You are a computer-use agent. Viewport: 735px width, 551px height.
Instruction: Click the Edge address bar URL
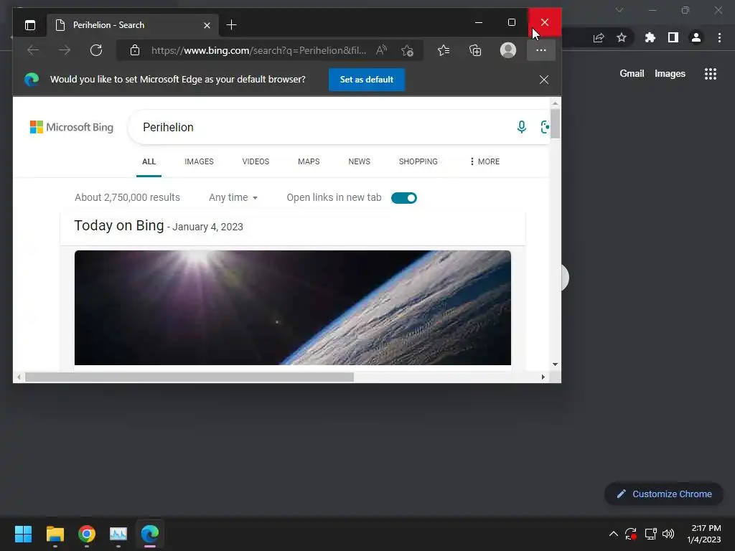pyautogui.click(x=258, y=50)
